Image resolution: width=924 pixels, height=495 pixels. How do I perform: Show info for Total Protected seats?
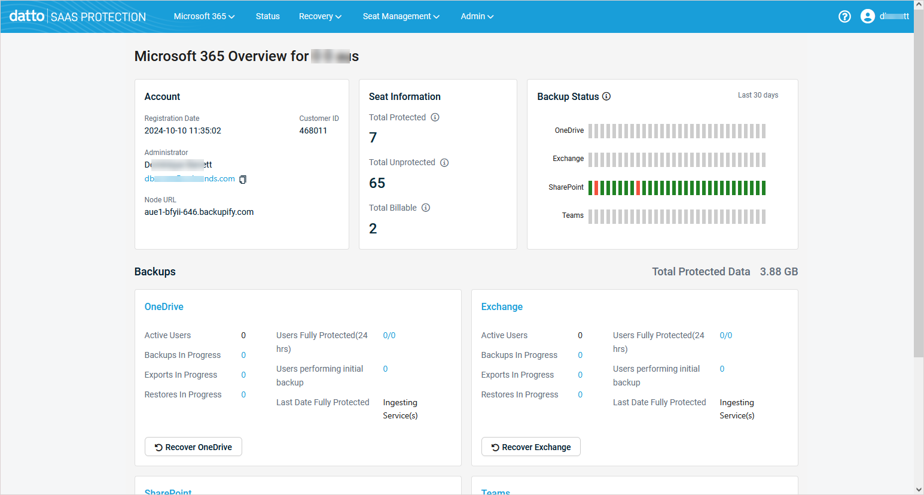[x=435, y=117]
